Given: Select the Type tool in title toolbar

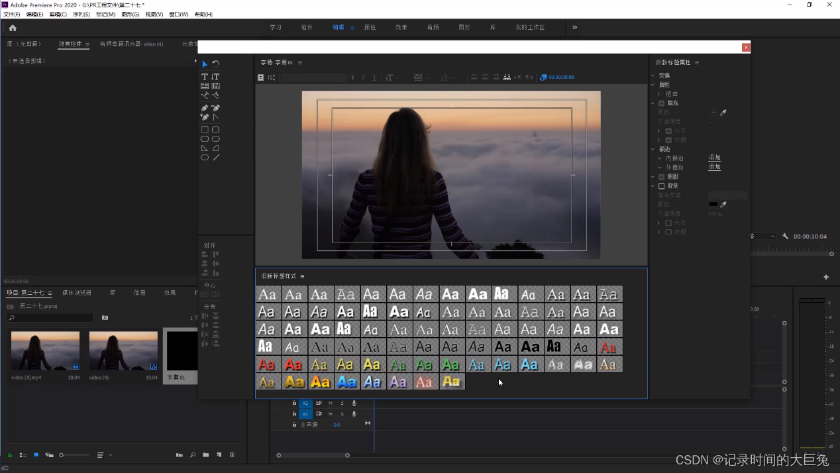Looking at the screenshot, I should point(205,77).
